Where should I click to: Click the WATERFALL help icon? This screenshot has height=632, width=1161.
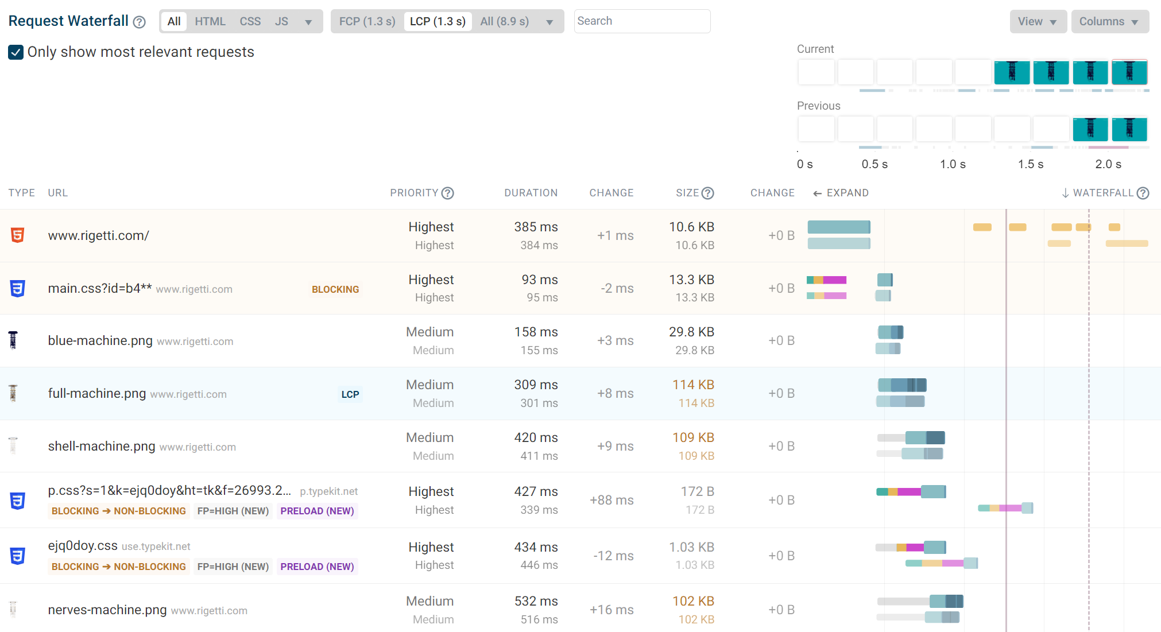click(1145, 193)
